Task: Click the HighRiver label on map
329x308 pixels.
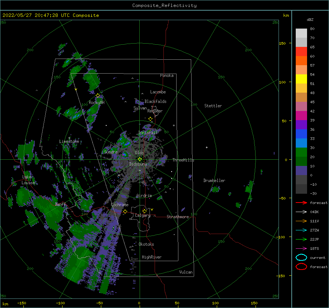Action: pos(152,257)
